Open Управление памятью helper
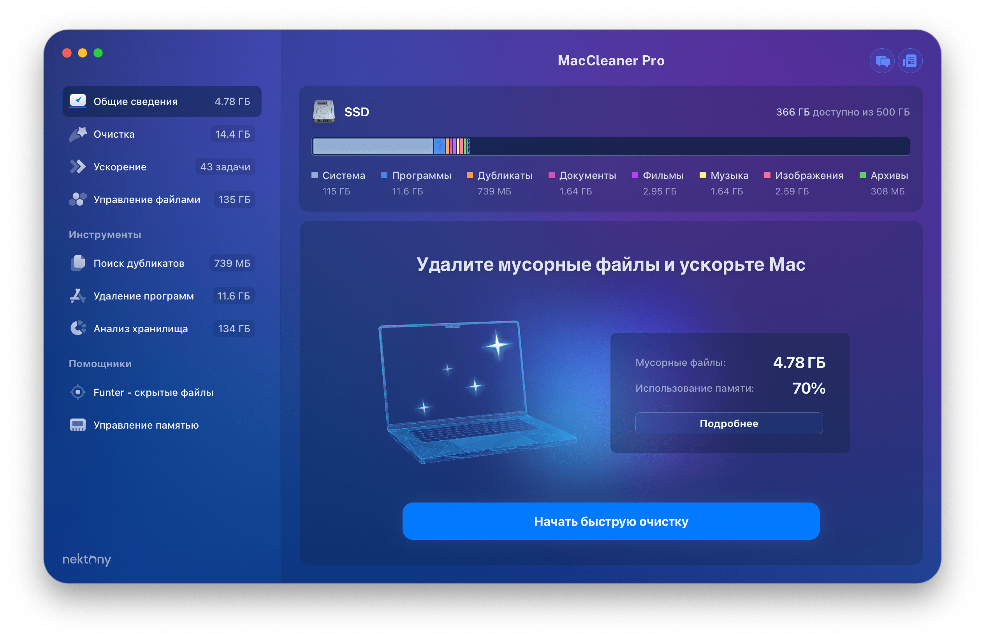Viewport: 985px width, 641px height. (x=162, y=425)
